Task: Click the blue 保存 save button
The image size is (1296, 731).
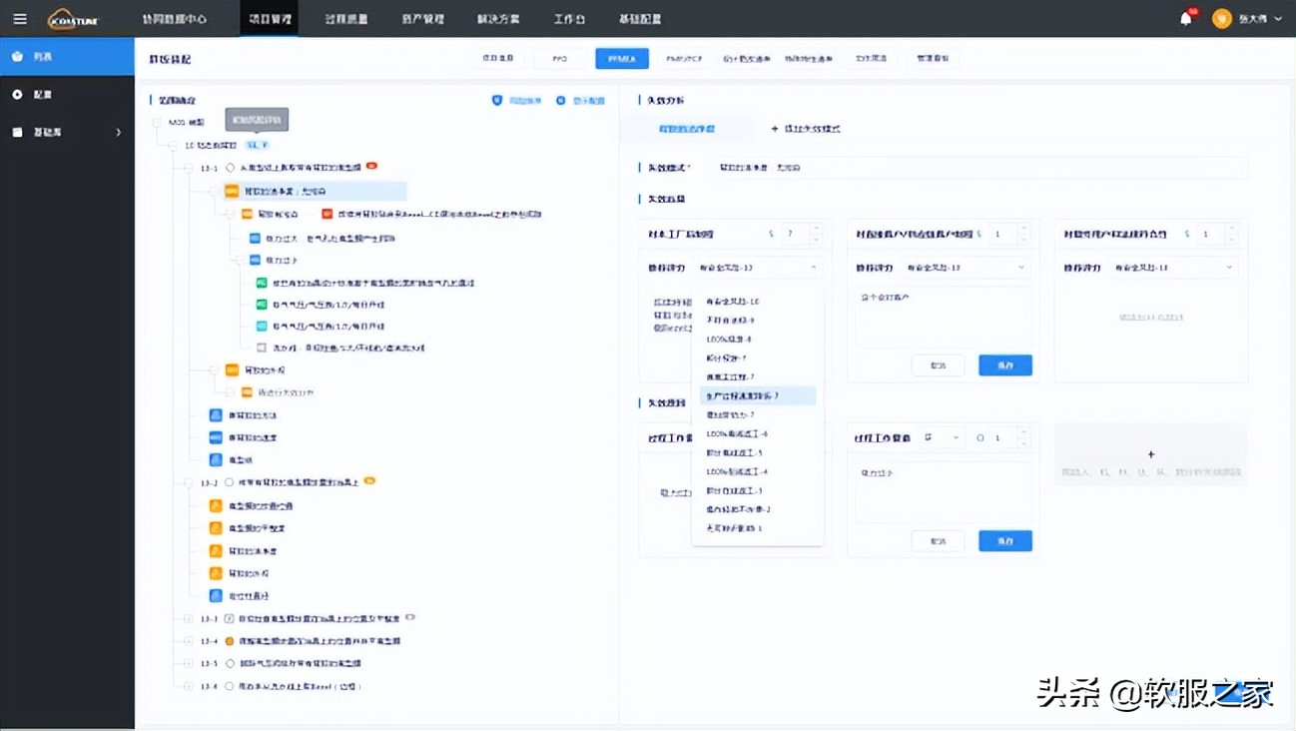Action: (x=1004, y=365)
